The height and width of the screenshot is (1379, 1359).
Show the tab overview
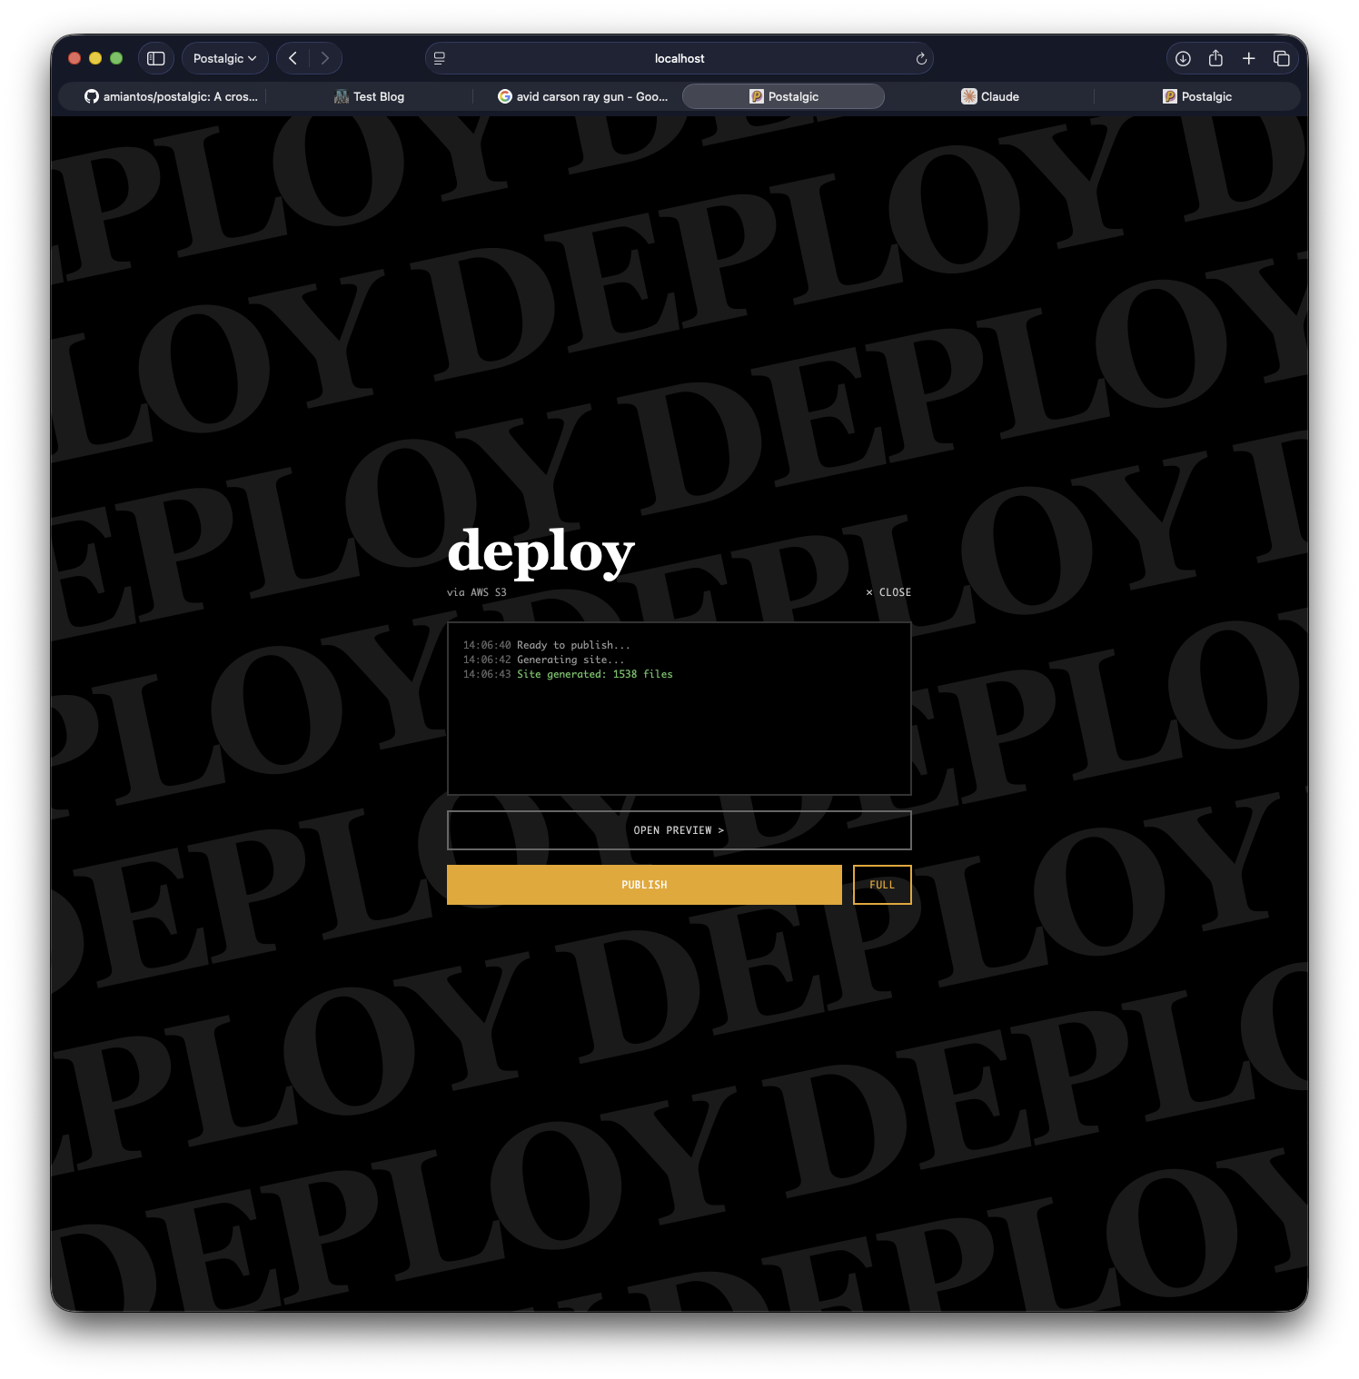coord(1282,58)
